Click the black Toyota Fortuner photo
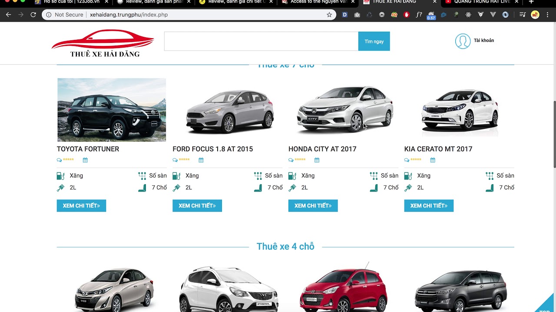 [x=112, y=110]
